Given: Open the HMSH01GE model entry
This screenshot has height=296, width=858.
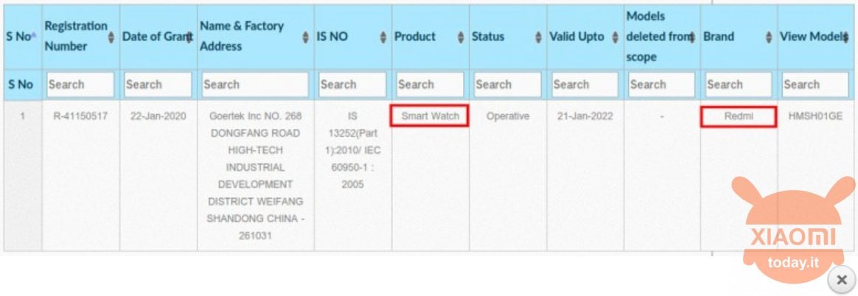Looking at the screenshot, I should 815,116.
